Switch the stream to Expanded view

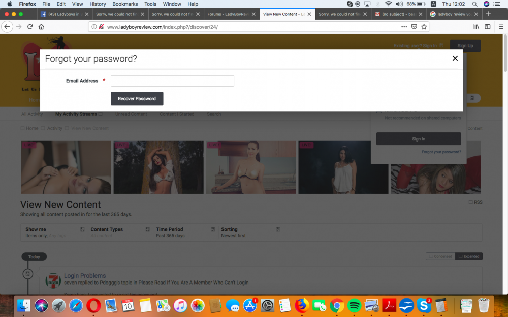pyautogui.click(x=469, y=256)
